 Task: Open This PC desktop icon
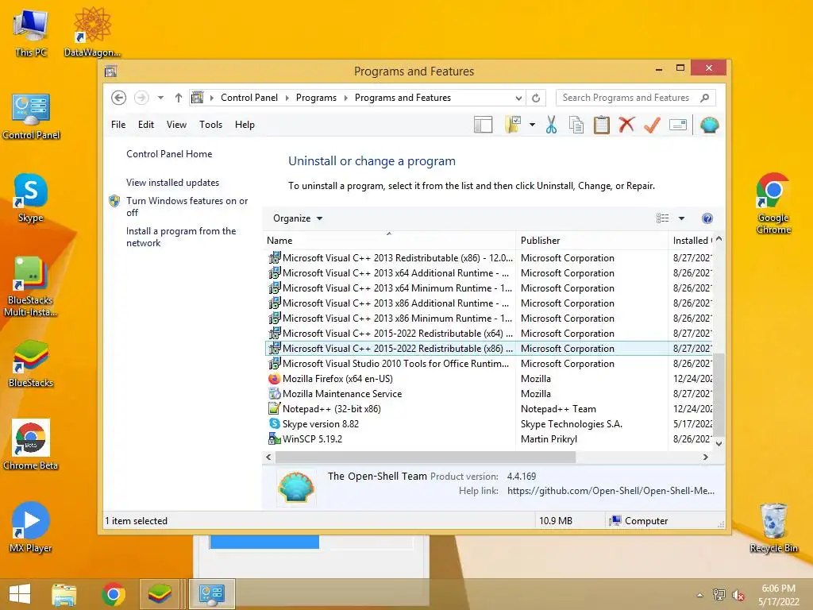point(31,32)
